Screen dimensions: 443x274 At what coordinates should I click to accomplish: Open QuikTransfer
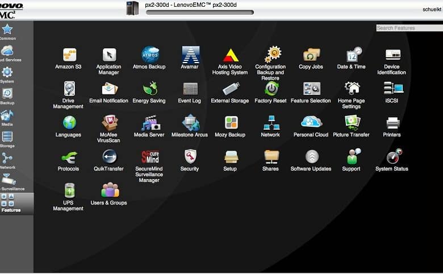pyautogui.click(x=109, y=160)
